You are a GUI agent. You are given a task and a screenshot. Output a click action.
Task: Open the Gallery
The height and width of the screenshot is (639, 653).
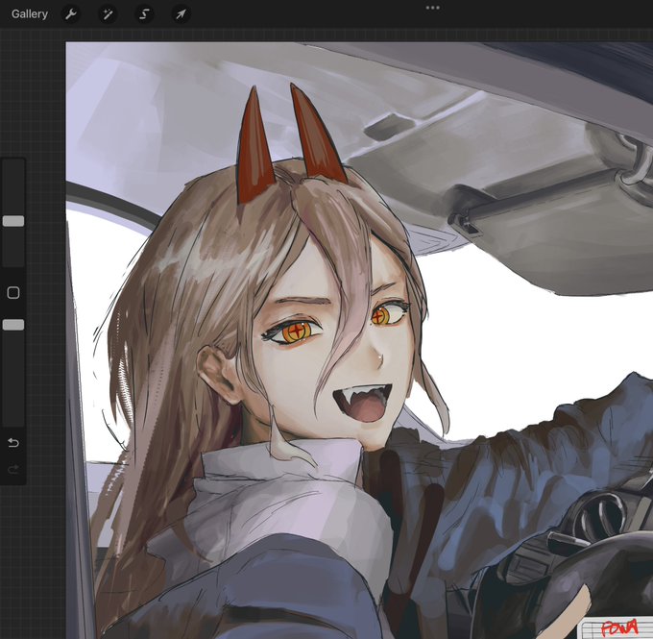tap(29, 14)
